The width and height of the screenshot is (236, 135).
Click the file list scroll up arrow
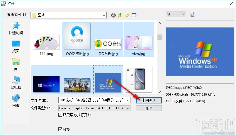pos(159,23)
